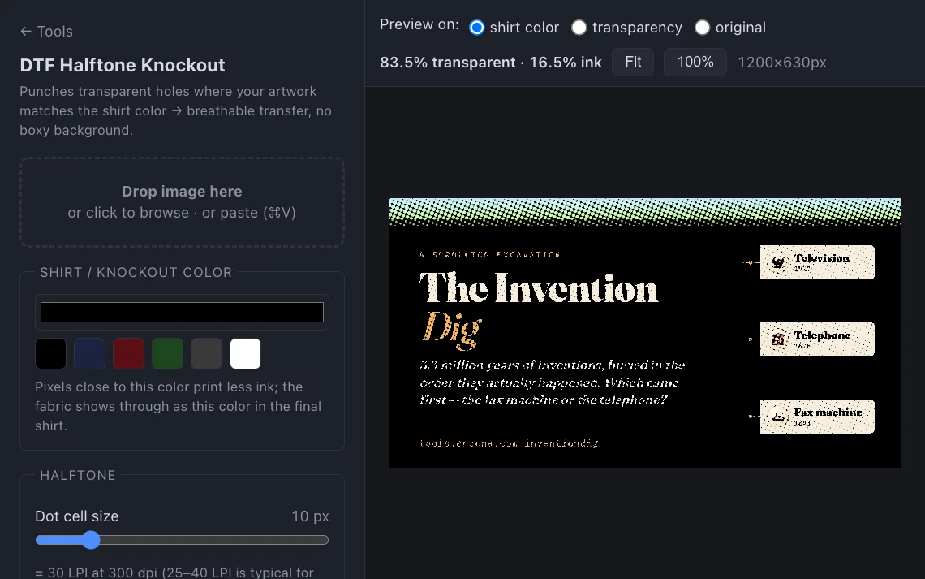
Task: Choose the dark red shirt swatch
Action: 128,353
